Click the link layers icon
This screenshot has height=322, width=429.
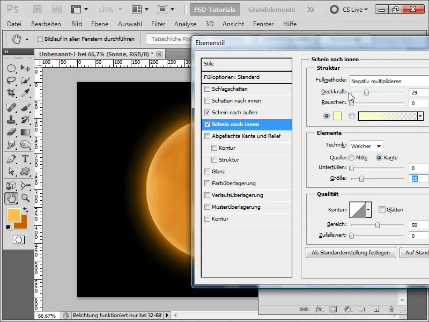coord(304,309)
